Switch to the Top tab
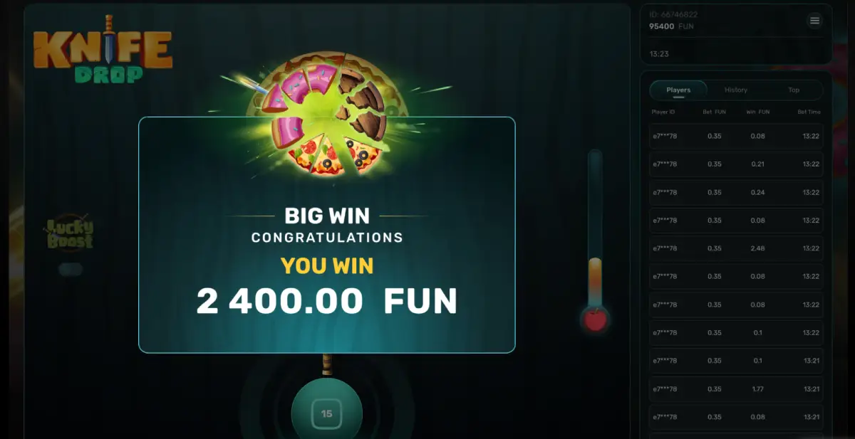This screenshot has height=439, width=855. pyautogui.click(x=794, y=90)
